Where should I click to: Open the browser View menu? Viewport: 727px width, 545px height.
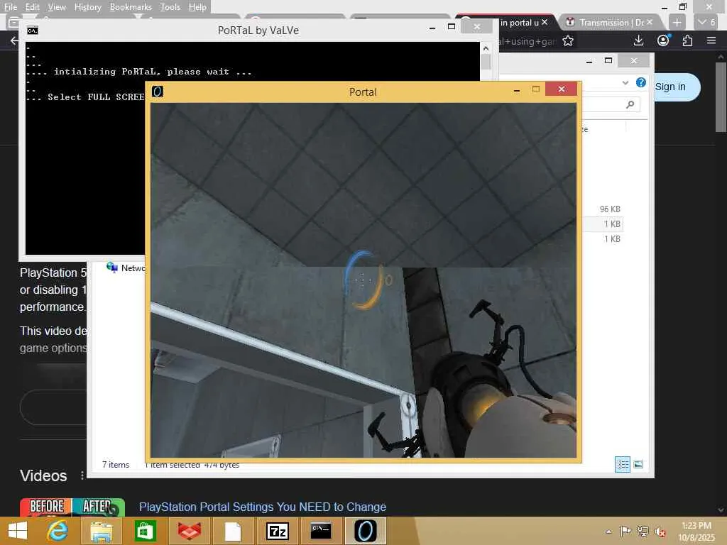[x=57, y=7]
